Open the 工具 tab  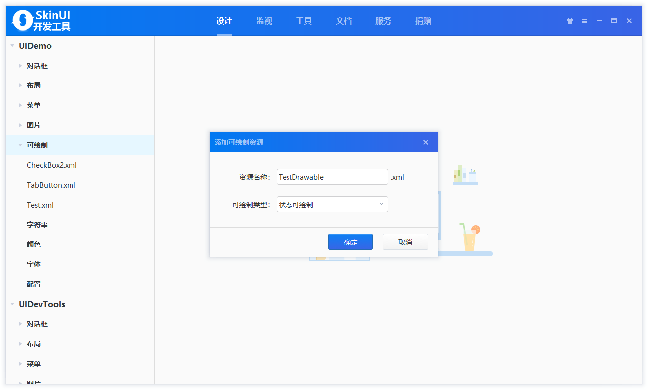304,21
